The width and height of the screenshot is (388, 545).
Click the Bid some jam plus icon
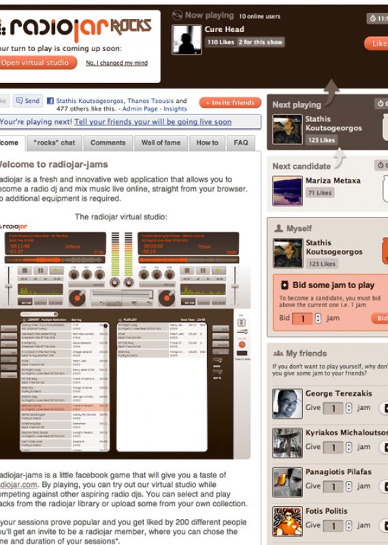[x=285, y=285]
